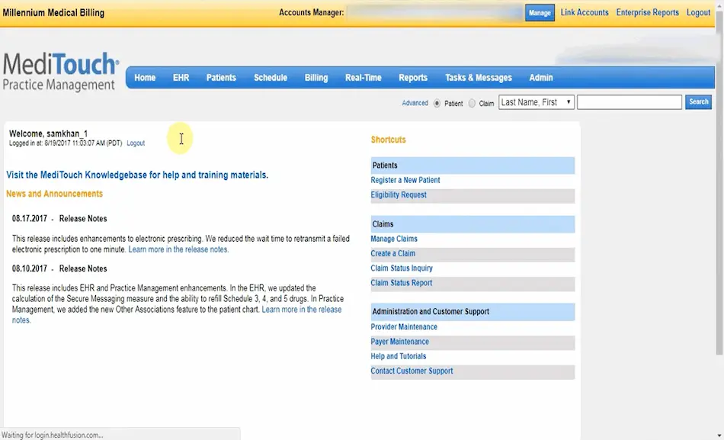Image resolution: width=724 pixels, height=440 pixels.
Task: Open the Admin section
Action: (x=540, y=77)
